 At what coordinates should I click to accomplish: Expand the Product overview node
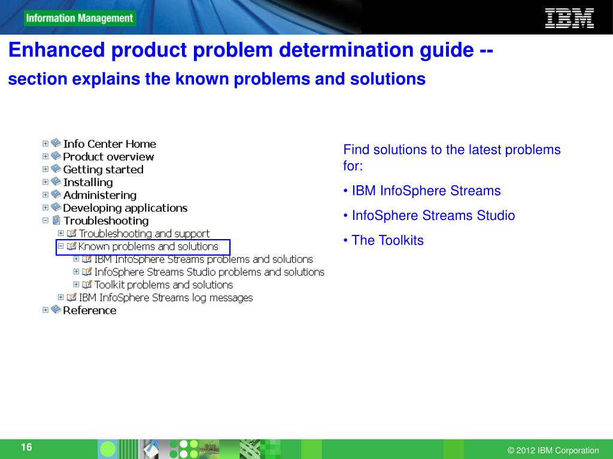pos(45,157)
